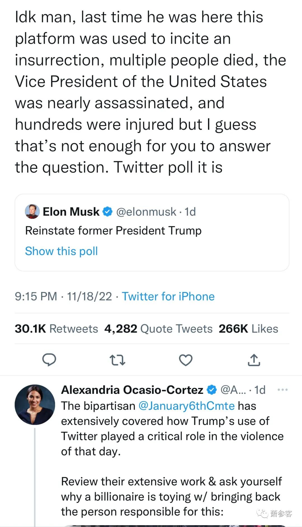The image size is (302, 527).
Task: View the 266K Likes list
Action: click(248, 329)
